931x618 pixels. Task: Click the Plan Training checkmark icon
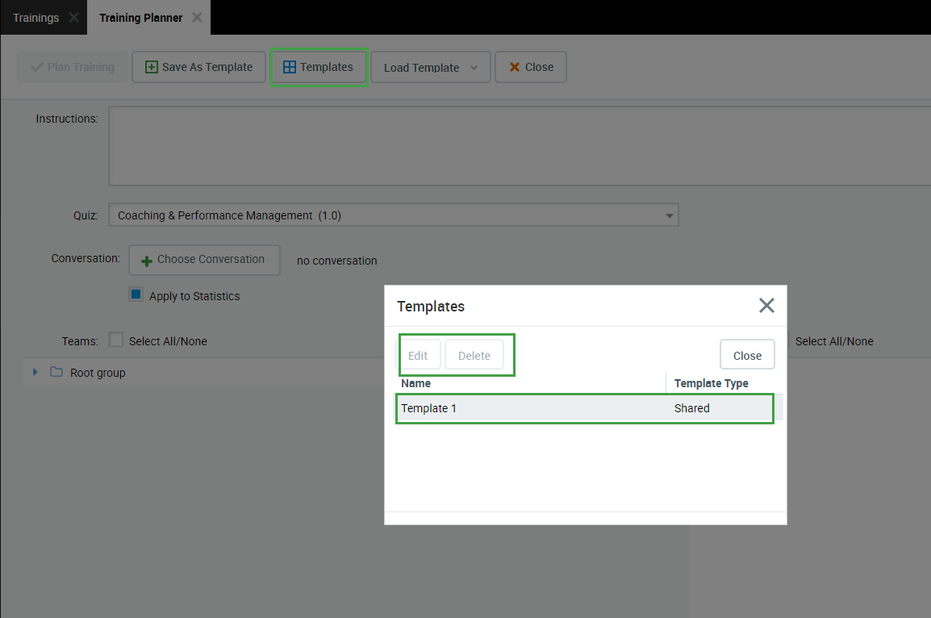(36, 67)
